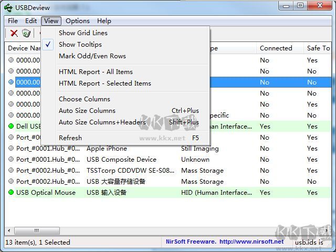Click the Dell USB device name
The width and height of the screenshot is (336, 252).
point(28,126)
